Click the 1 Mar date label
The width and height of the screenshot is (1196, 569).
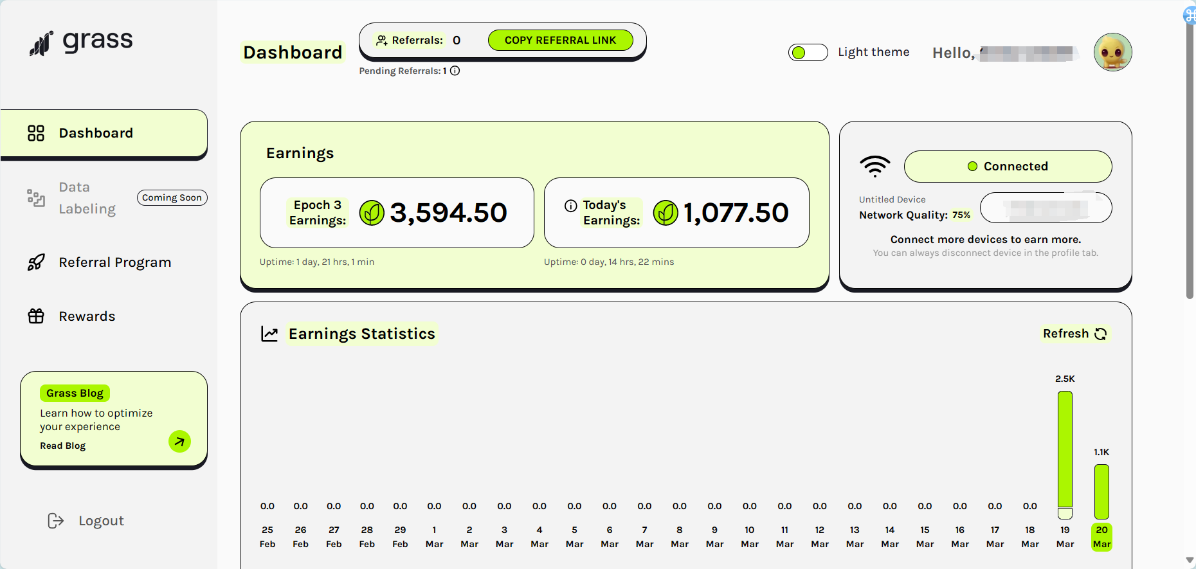point(435,537)
